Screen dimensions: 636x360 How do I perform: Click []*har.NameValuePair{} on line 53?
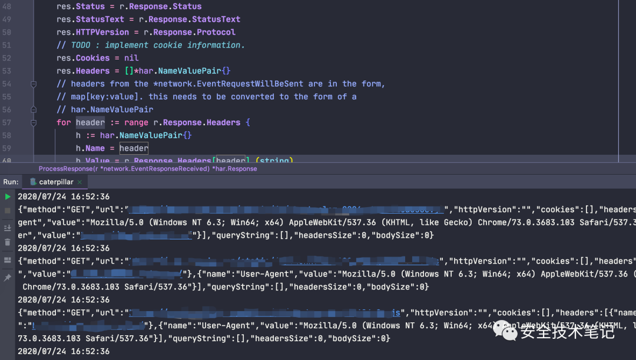(177, 71)
